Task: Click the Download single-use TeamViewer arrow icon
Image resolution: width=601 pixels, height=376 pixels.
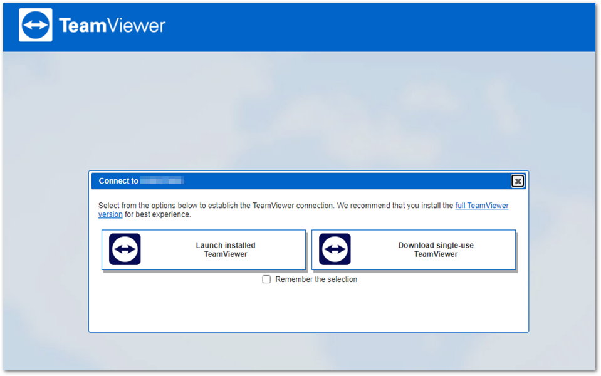Action: [x=335, y=249]
